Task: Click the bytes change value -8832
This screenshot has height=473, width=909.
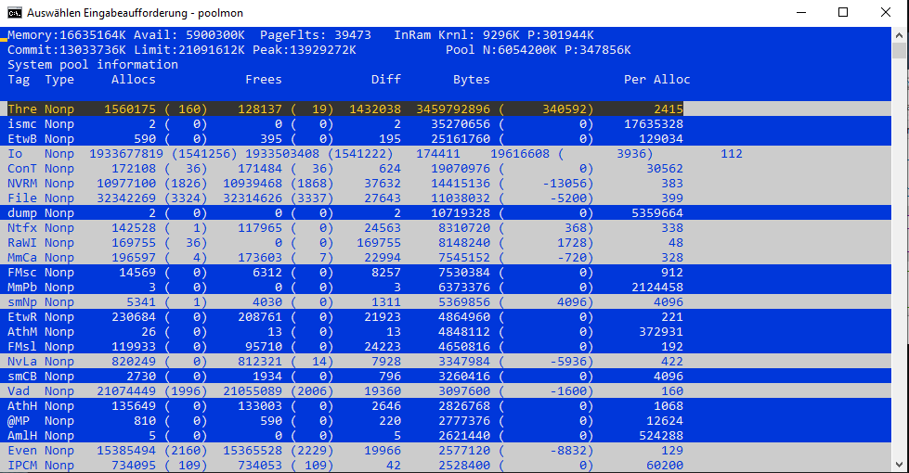Action: pyautogui.click(x=568, y=451)
